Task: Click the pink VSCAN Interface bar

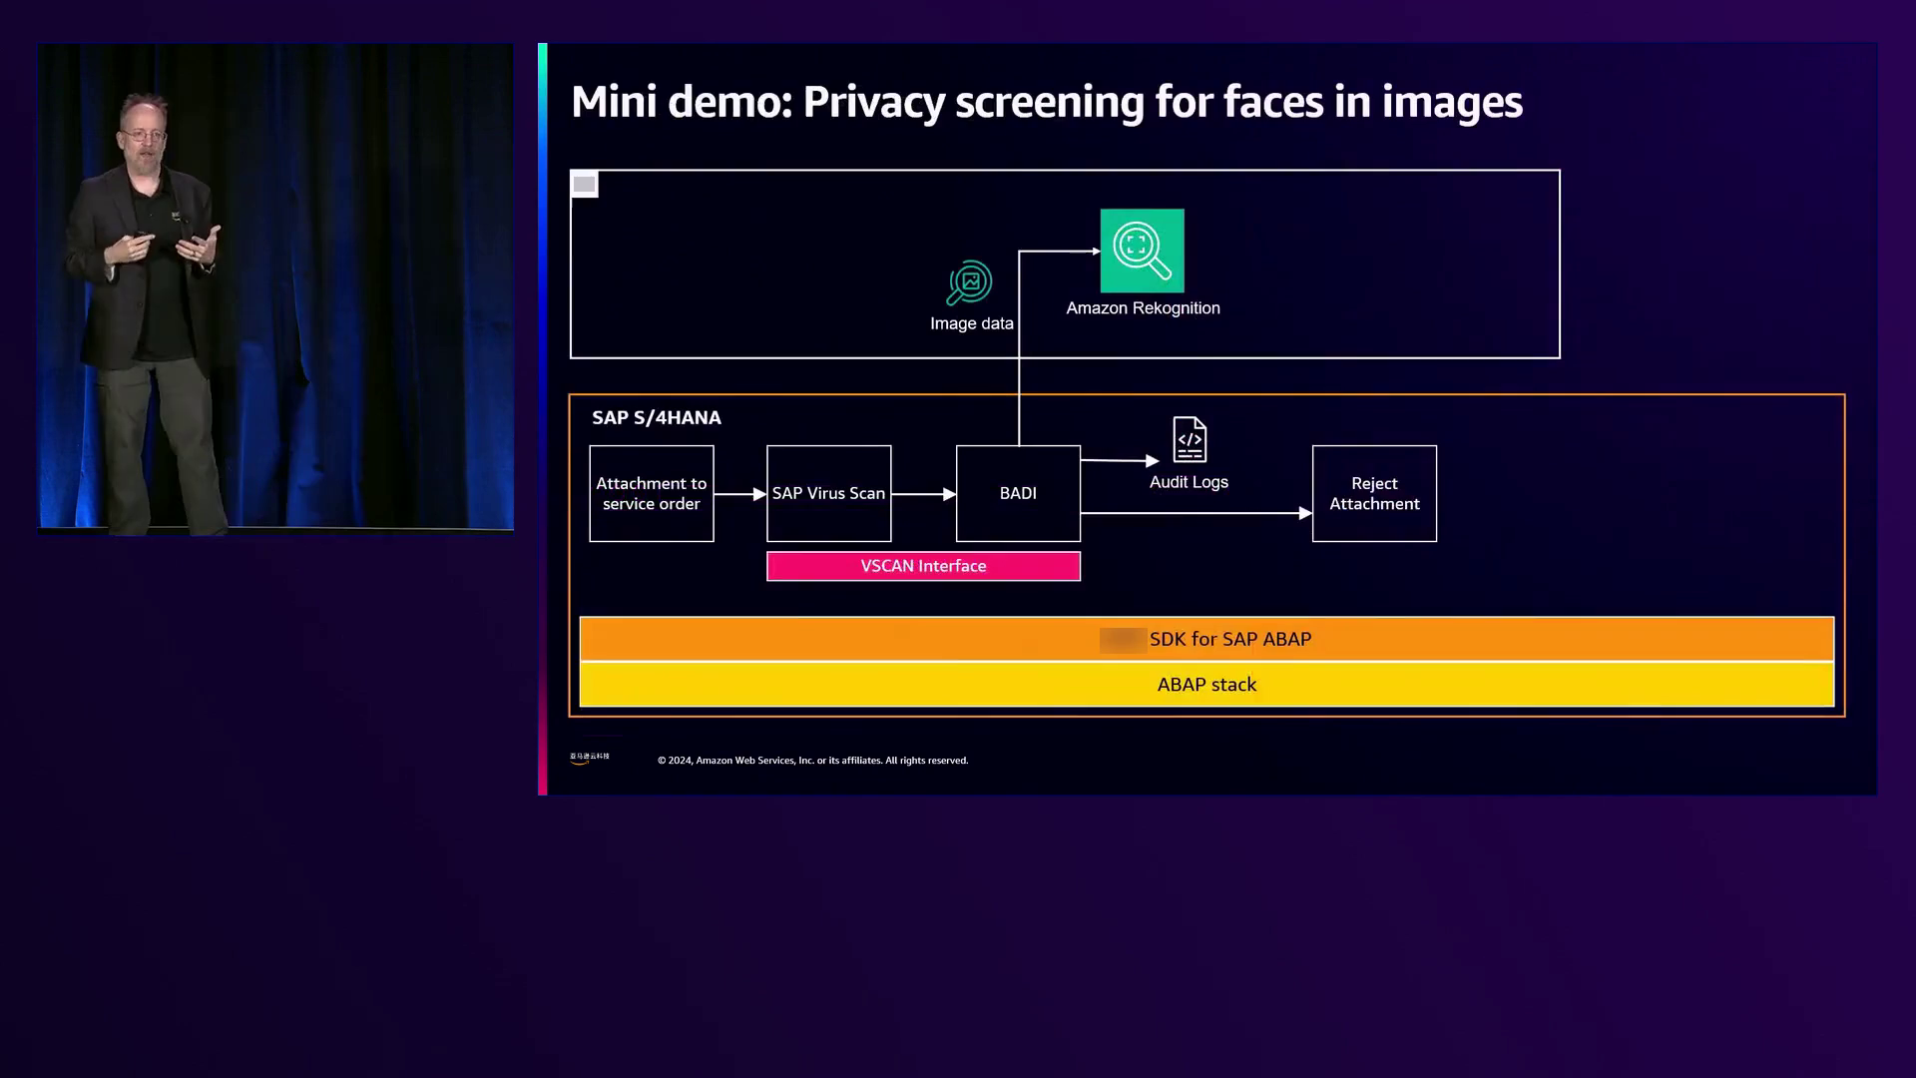Action: [923, 566]
